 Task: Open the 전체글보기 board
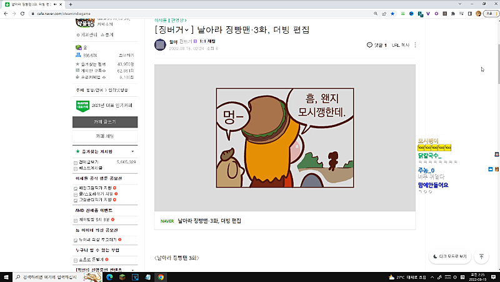(89, 162)
